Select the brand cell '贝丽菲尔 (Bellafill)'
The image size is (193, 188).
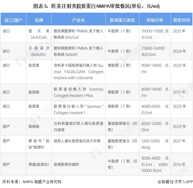(39, 51)
